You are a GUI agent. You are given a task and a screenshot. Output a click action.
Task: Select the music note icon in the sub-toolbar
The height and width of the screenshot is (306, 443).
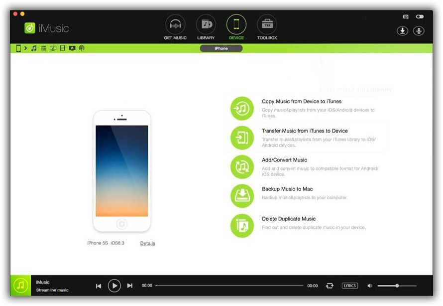(x=33, y=48)
